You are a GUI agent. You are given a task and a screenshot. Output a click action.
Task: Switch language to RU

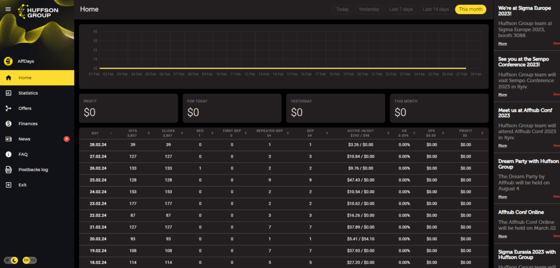[x=33, y=260]
